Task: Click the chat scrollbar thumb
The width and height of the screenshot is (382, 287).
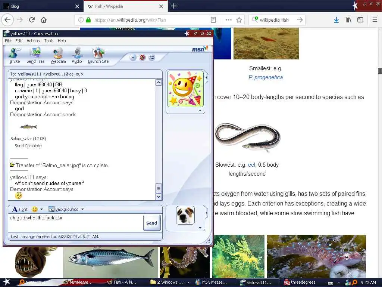Action: [159, 188]
